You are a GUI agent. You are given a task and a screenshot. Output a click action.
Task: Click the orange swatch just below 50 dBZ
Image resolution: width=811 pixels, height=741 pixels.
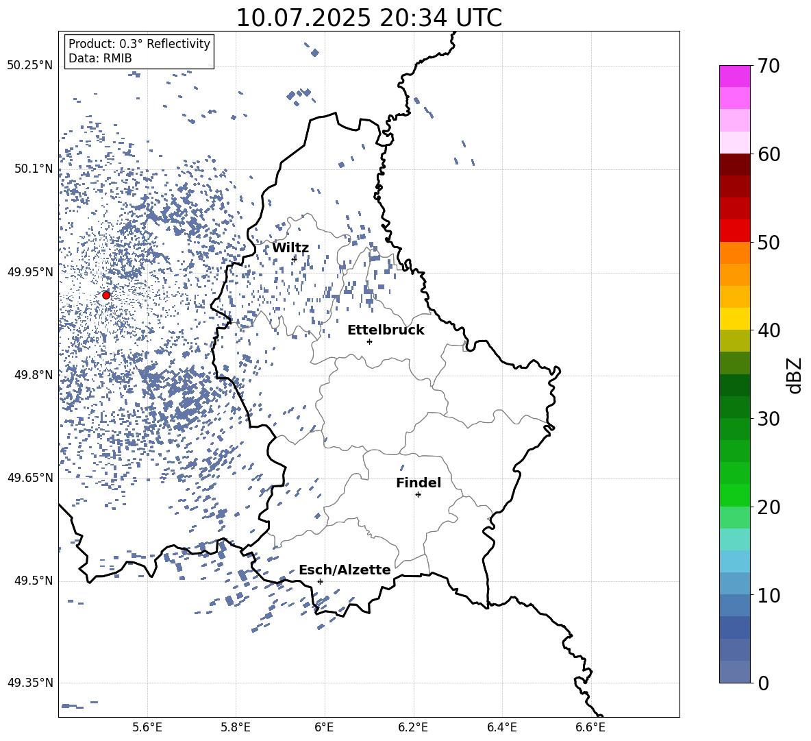click(x=734, y=252)
